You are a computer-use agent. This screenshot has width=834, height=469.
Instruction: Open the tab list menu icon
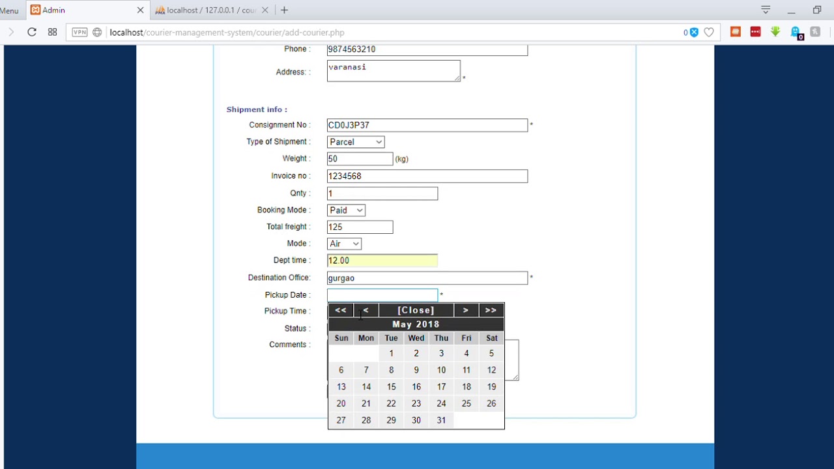point(766,10)
